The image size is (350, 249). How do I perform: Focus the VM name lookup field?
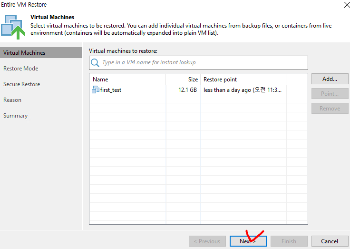[198, 63]
